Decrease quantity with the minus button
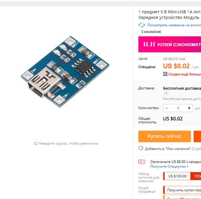The height and width of the screenshot is (199, 201). click(167, 108)
